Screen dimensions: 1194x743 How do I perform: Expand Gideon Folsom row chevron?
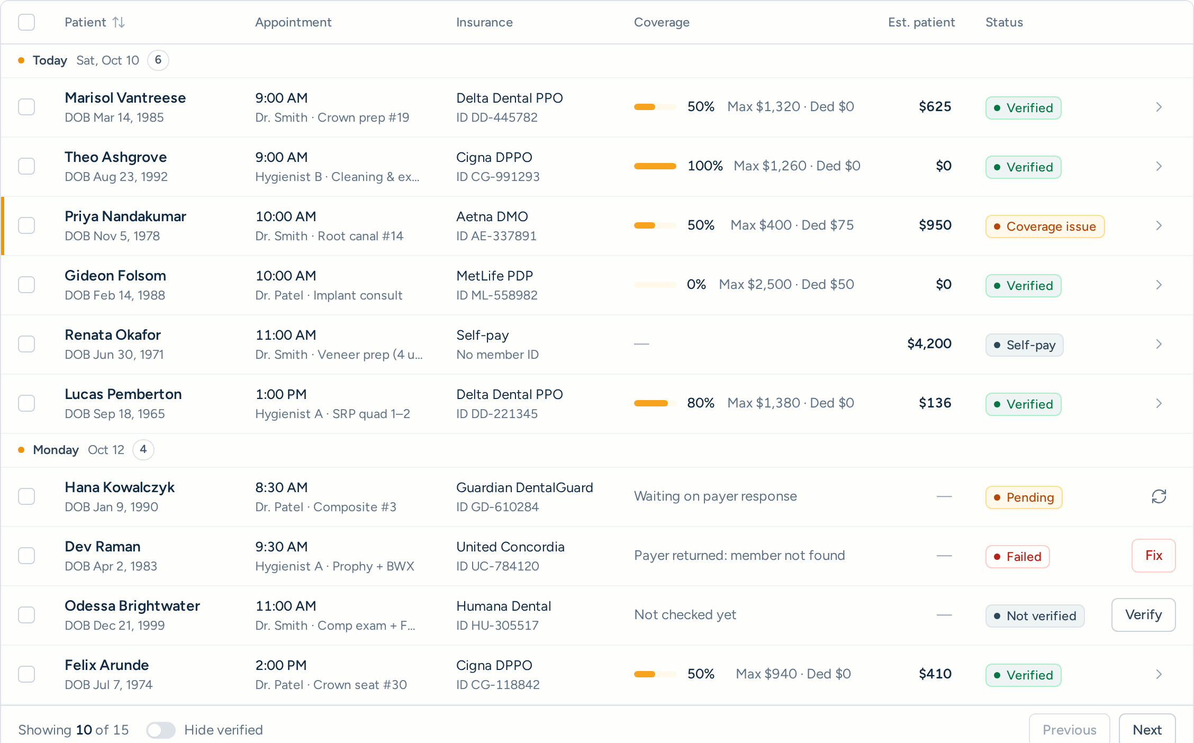tap(1159, 285)
